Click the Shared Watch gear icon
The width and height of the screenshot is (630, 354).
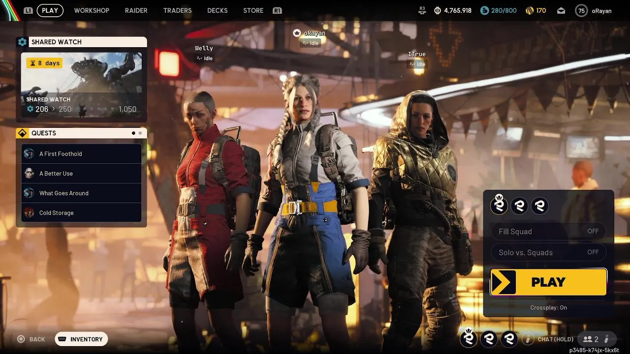[x=22, y=42]
